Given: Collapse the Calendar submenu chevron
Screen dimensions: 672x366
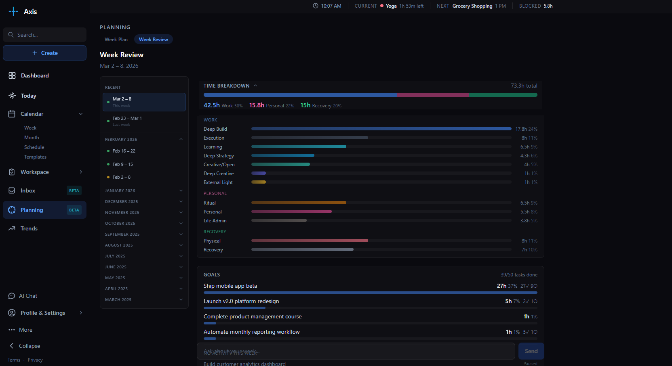Looking at the screenshot, I should tap(81, 114).
